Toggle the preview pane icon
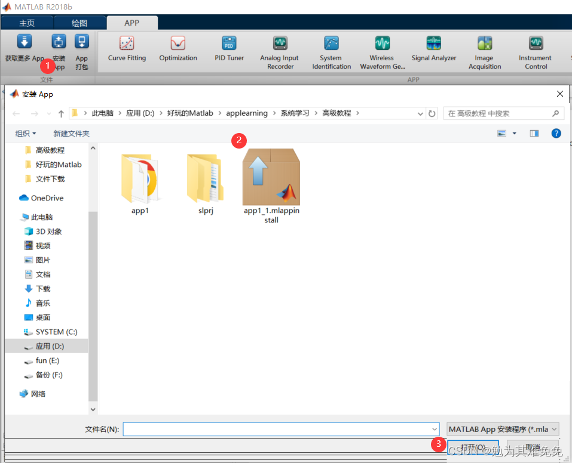The image size is (572, 463). coord(534,133)
